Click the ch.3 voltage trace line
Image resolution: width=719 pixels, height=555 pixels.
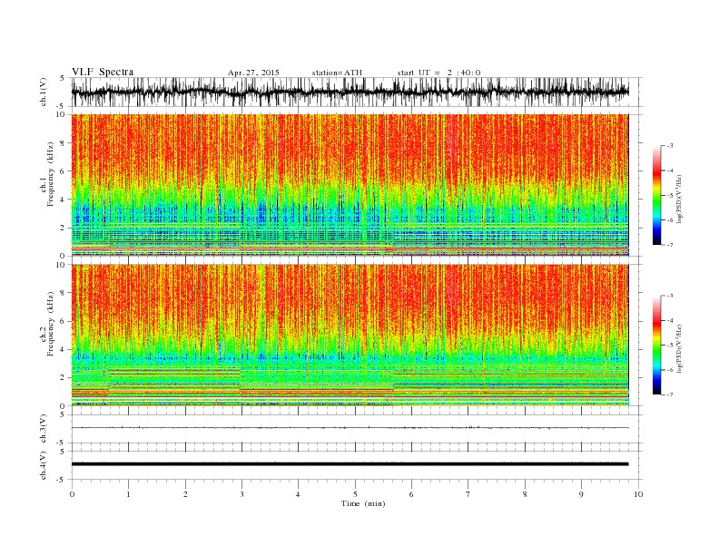(x=350, y=428)
